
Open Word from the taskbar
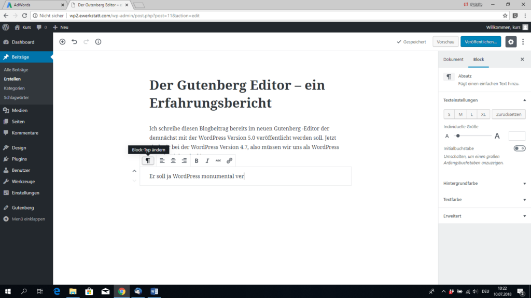coord(154,291)
